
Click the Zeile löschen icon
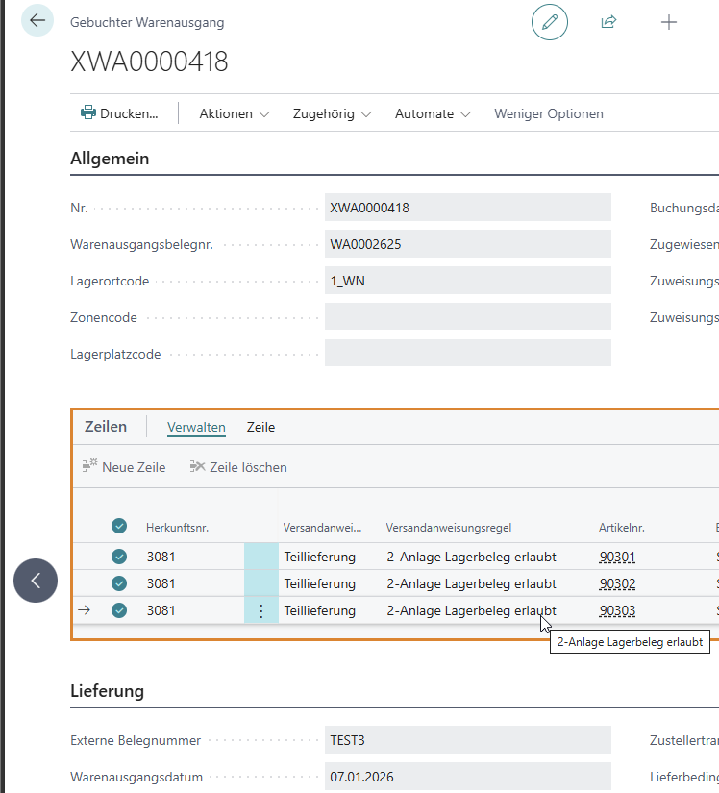[x=198, y=467]
